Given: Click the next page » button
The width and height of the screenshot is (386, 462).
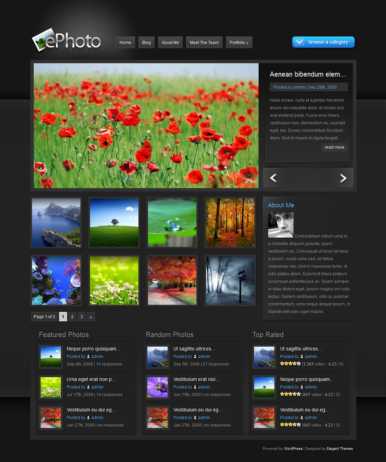Looking at the screenshot, I should 91,317.
